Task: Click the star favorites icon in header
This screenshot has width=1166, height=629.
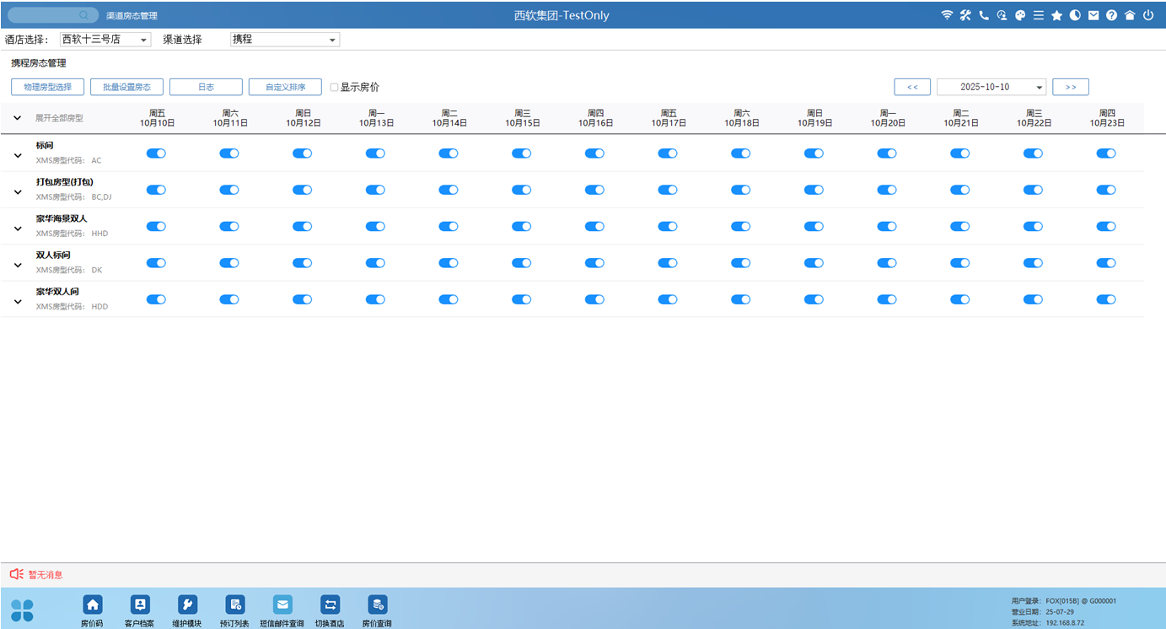Action: pos(1056,15)
